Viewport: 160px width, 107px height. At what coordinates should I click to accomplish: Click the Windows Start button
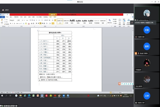click(x=2, y=95)
